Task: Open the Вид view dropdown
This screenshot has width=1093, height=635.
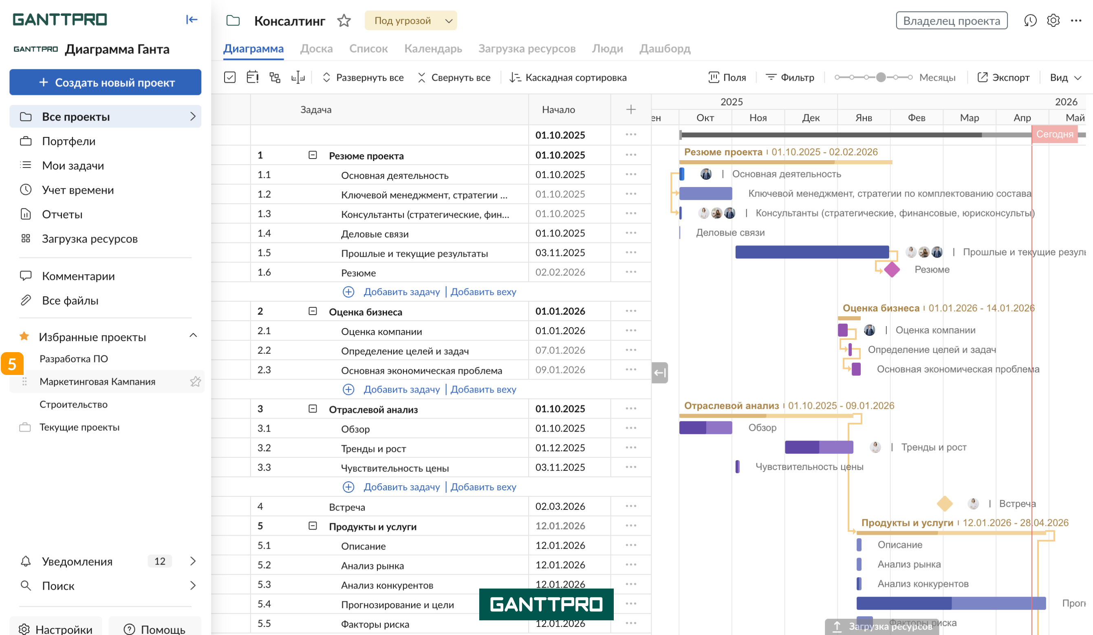Action: point(1065,77)
